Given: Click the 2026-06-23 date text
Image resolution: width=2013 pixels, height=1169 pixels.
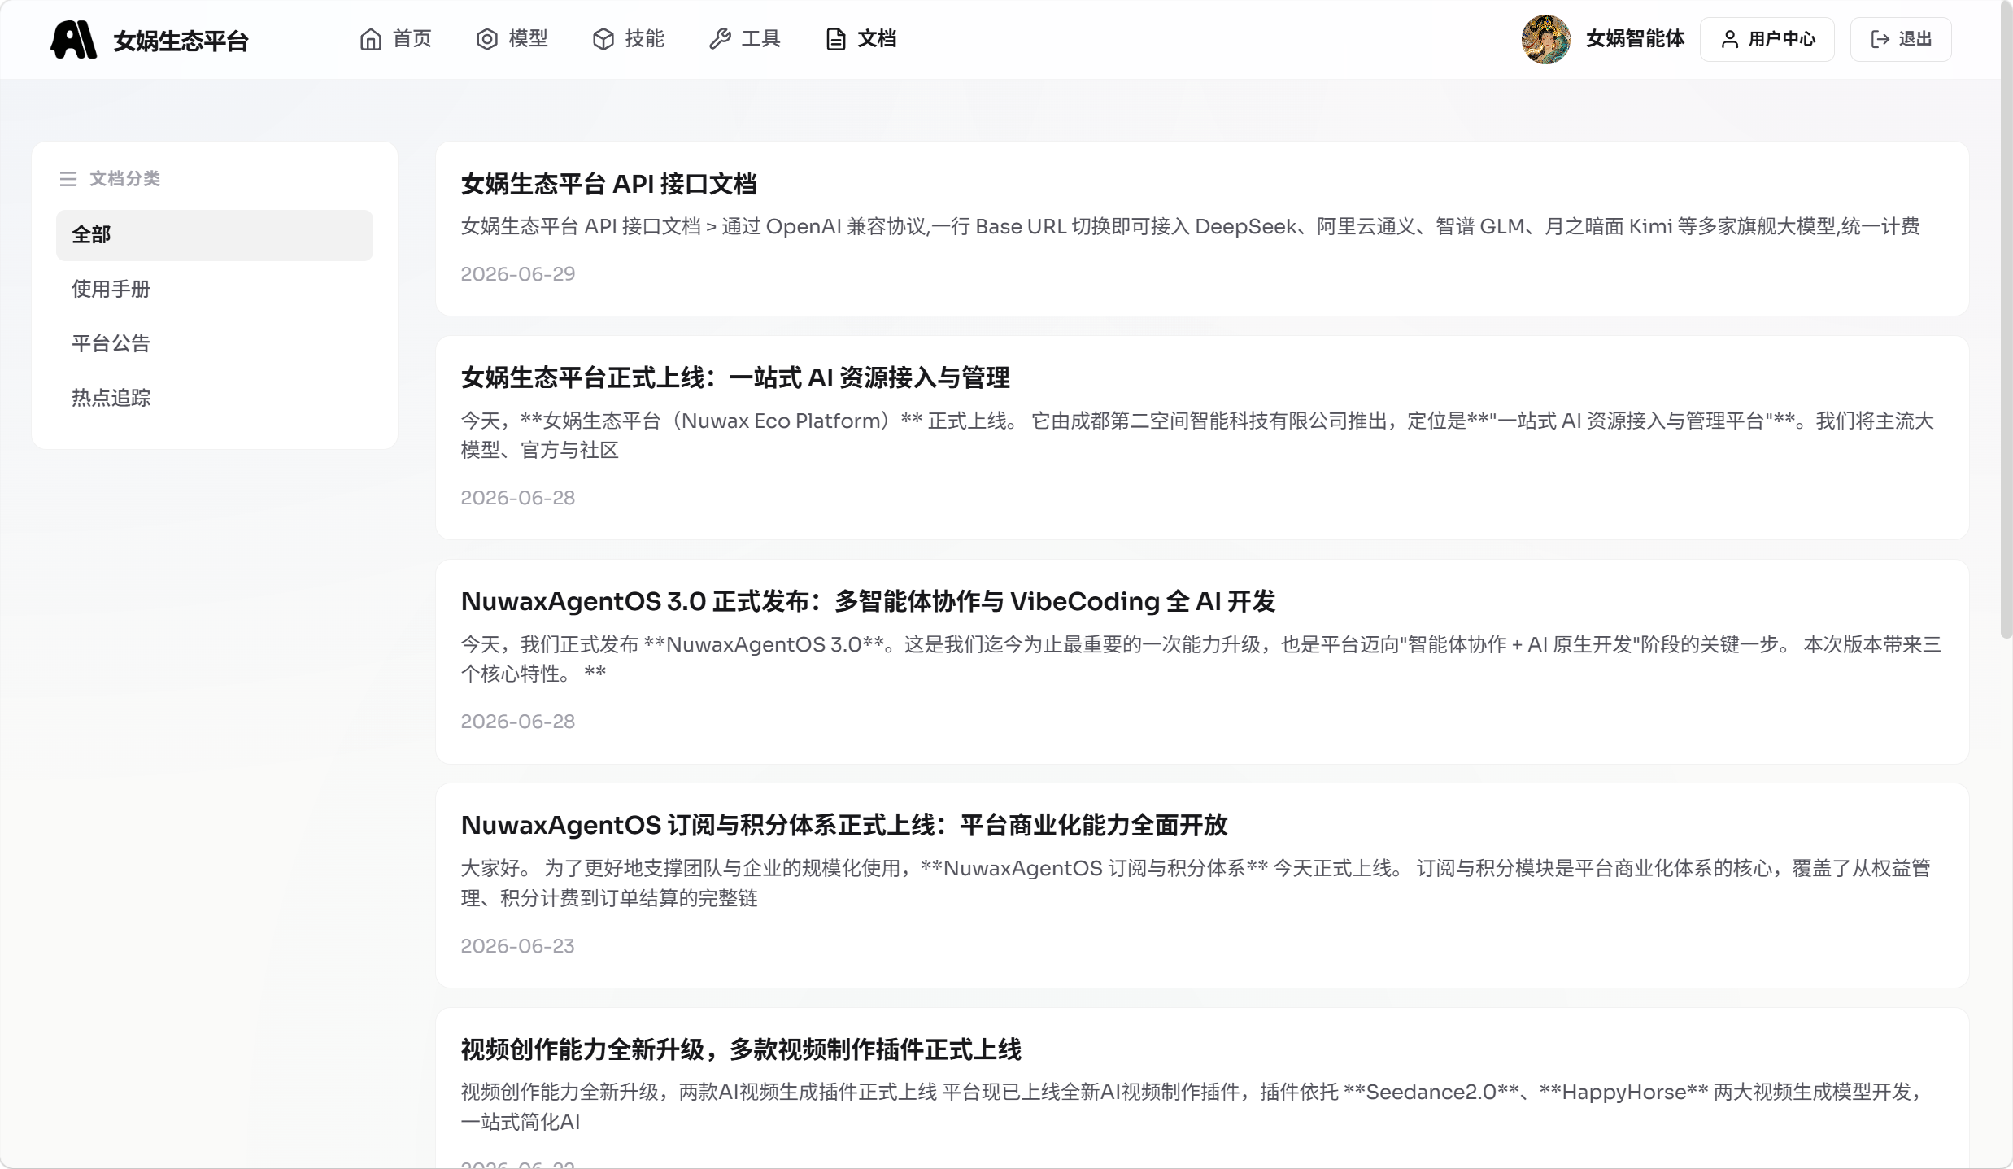Looking at the screenshot, I should point(518,946).
